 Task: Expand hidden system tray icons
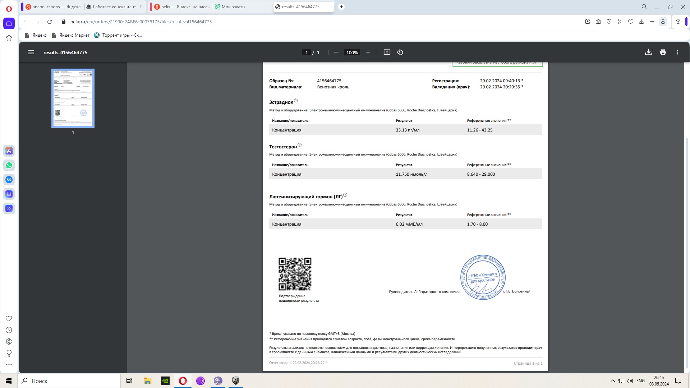click(613, 381)
